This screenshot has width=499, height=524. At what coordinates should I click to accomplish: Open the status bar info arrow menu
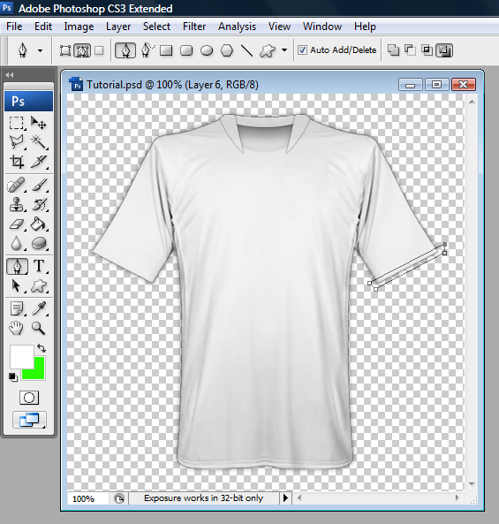click(285, 498)
